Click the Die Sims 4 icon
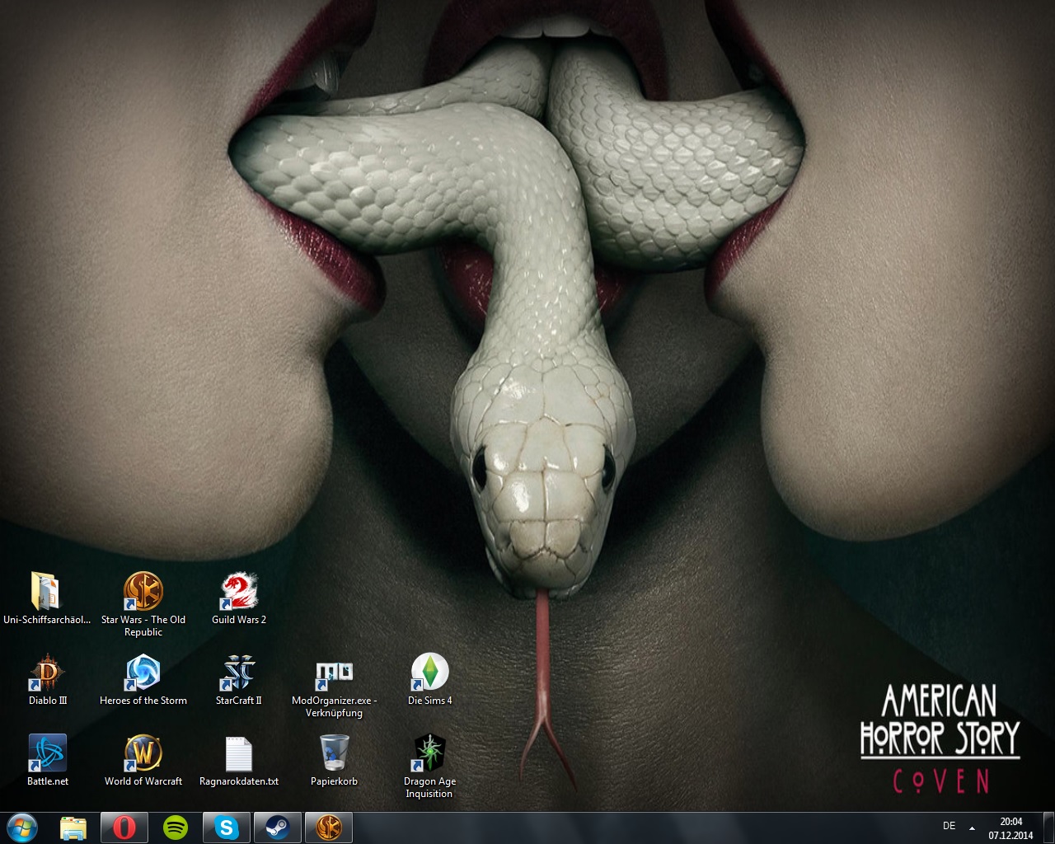This screenshot has width=1055, height=844. coord(429,673)
